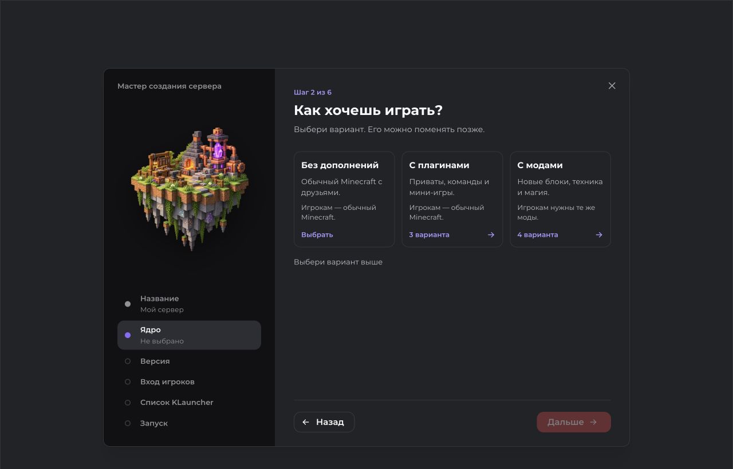Go back with the "Назад" button
This screenshot has height=469, width=733.
(x=324, y=422)
